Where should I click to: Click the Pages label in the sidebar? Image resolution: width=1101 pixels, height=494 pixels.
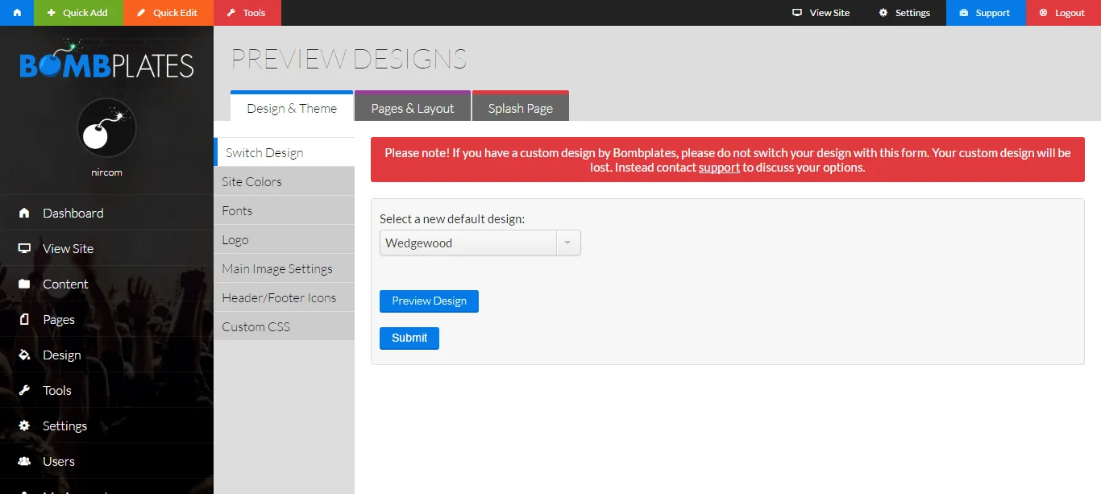coord(59,319)
